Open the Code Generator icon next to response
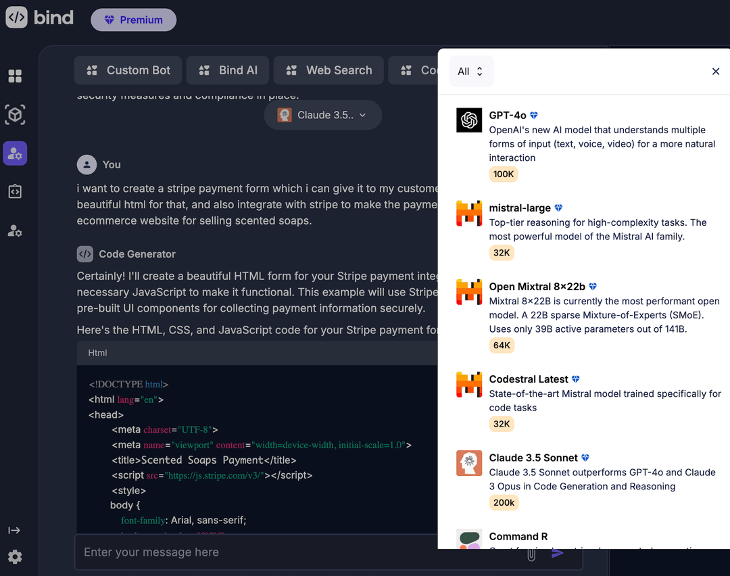This screenshot has width=730, height=576. [x=84, y=254]
